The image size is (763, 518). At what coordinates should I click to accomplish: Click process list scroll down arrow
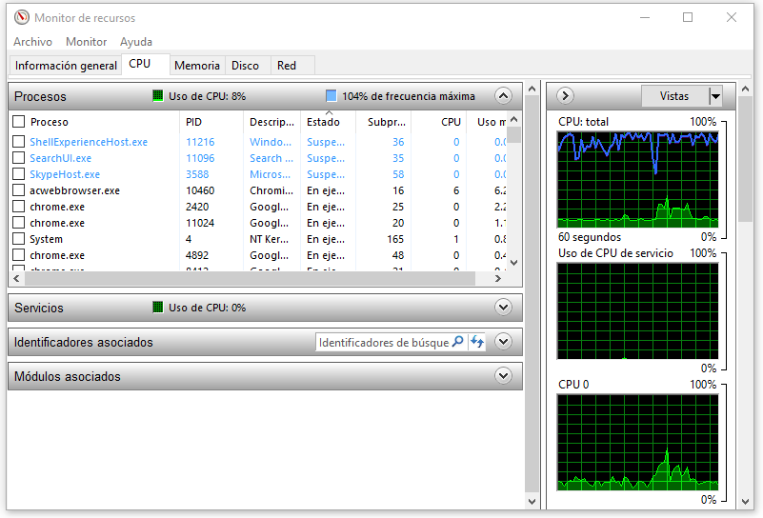click(x=513, y=263)
